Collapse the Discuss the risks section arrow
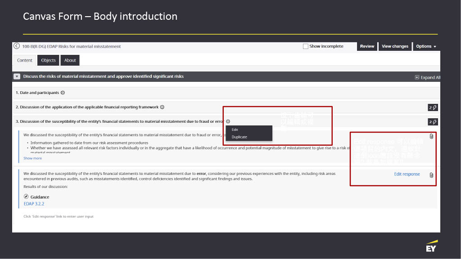Viewport: 461px width, 259px height. (x=17, y=77)
